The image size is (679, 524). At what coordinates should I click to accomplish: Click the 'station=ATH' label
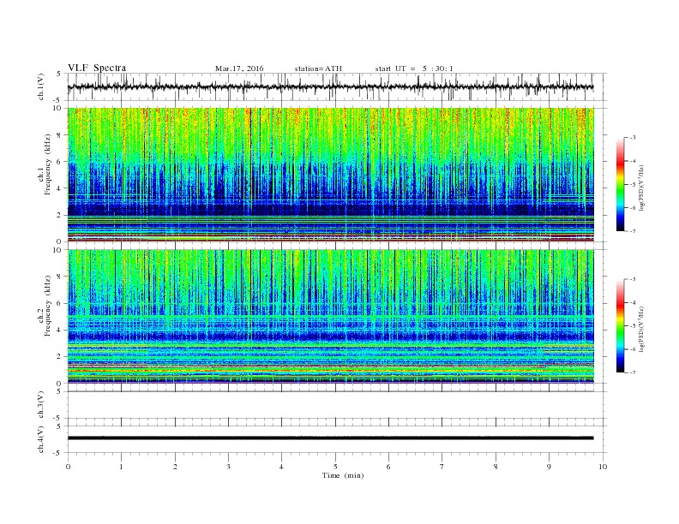click(318, 68)
